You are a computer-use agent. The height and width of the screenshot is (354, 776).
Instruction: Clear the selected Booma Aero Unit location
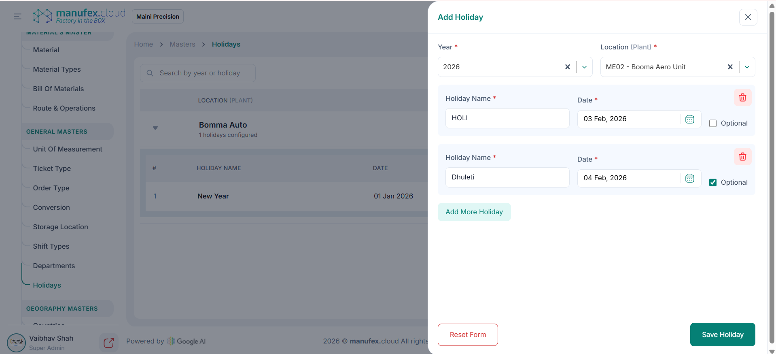pos(730,67)
